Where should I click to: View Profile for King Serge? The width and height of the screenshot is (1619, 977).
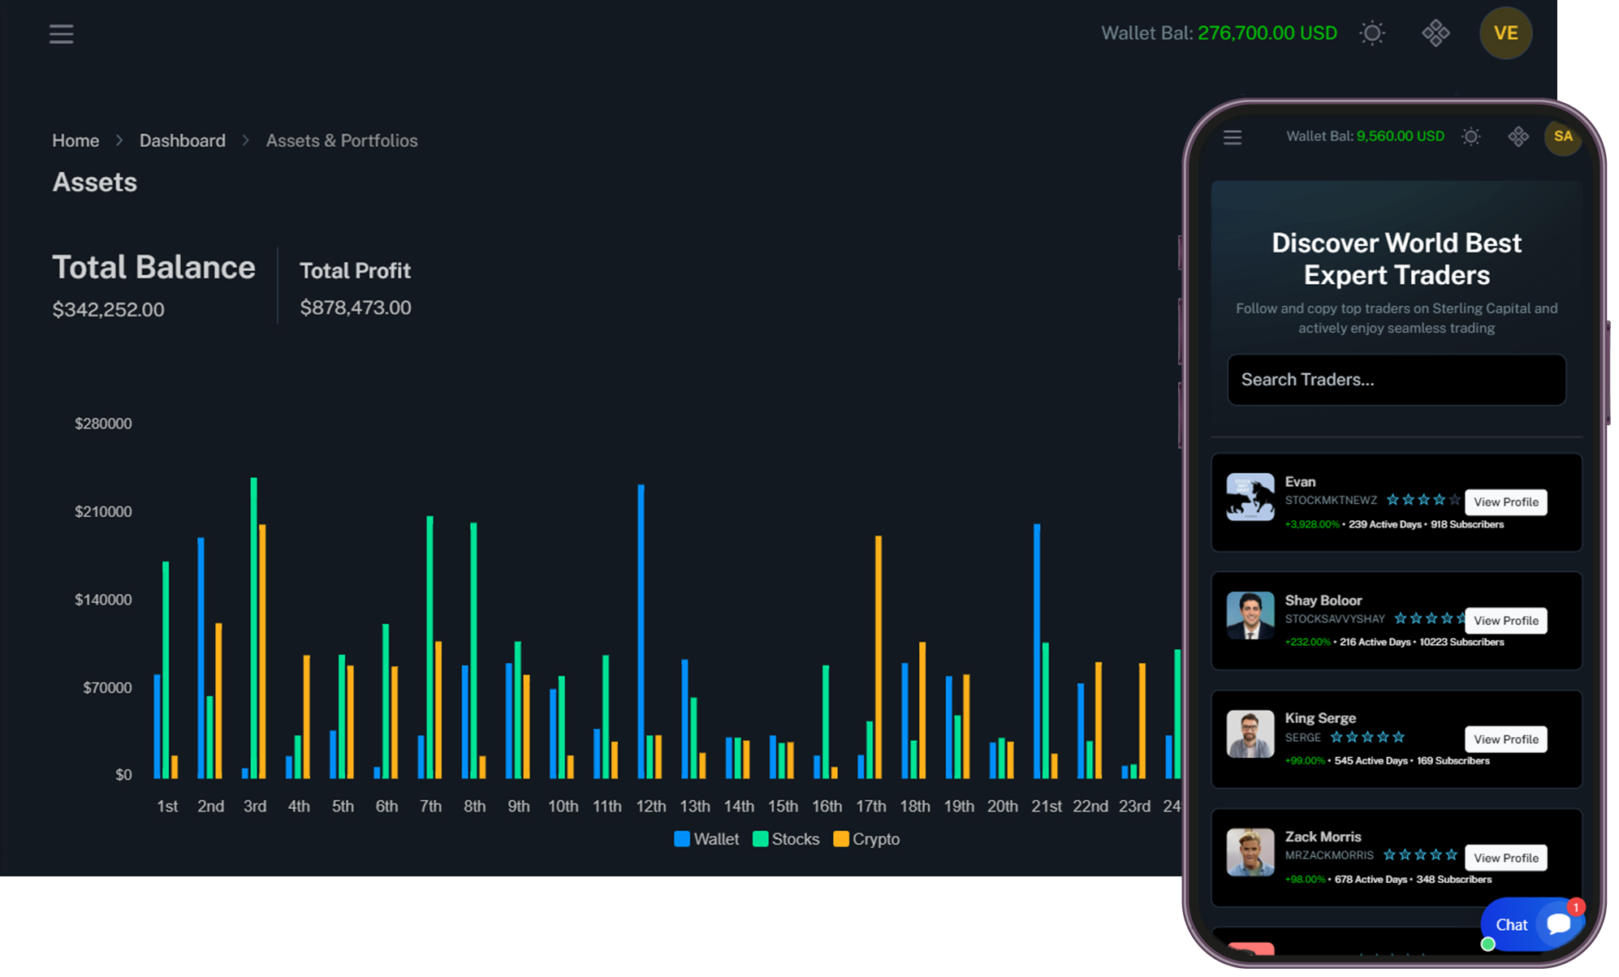pyautogui.click(x=1506, y=739)
